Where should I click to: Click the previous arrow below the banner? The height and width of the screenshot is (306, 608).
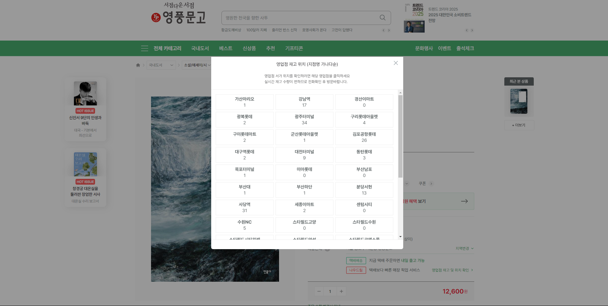[383, 30]
